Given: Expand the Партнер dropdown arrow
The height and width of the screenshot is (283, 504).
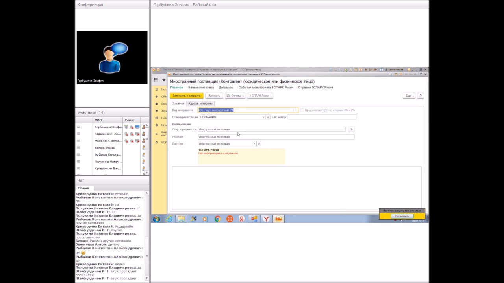Looking at the screenshot, I should [x=254, y=144].
